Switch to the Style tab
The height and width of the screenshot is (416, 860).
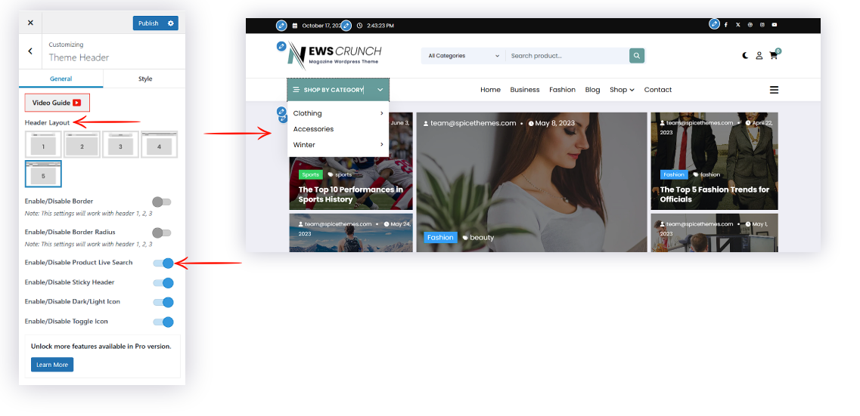[x=144, y=79]
